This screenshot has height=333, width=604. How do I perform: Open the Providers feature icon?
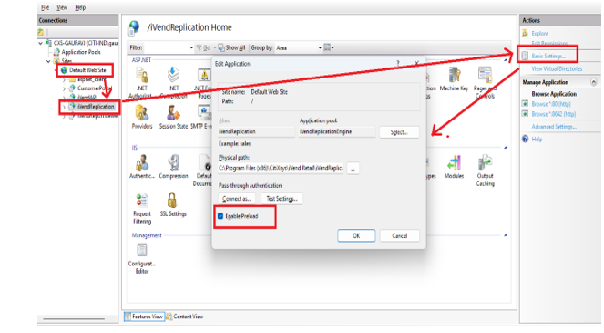142,113
